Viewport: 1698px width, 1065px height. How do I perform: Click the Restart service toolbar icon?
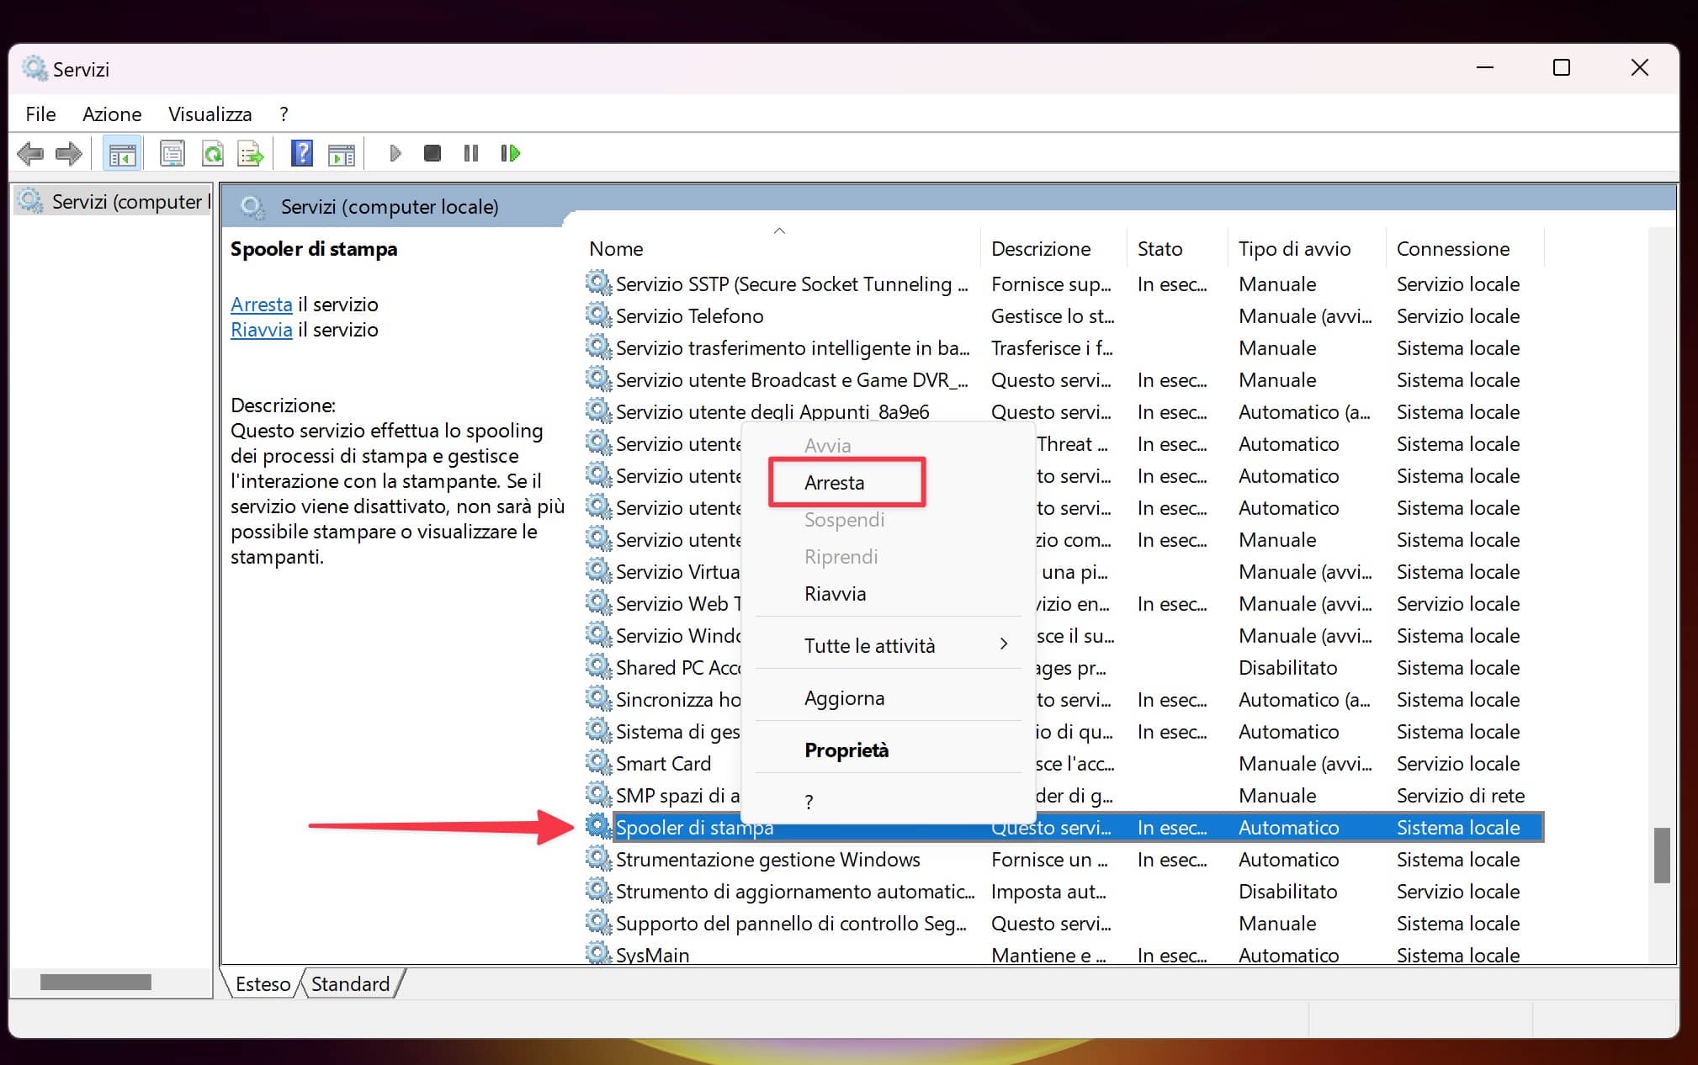[510, 153]
